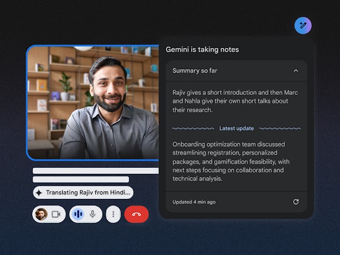Click the Summary so far header text
The width and height of the screenshot is (340, 255).
point(195,71)
